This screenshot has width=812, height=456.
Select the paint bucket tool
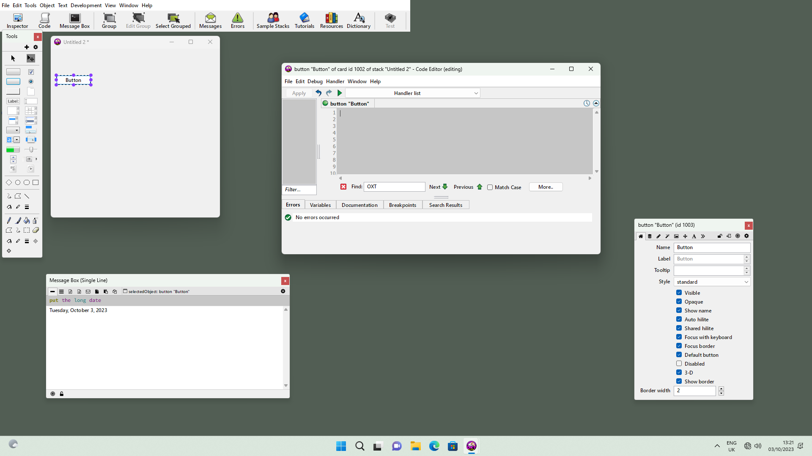pos(27,220)
